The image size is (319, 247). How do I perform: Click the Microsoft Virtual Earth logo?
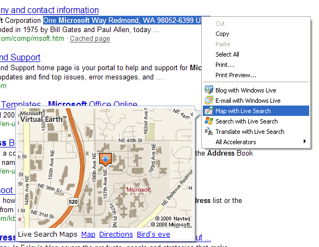click(43, 117)
